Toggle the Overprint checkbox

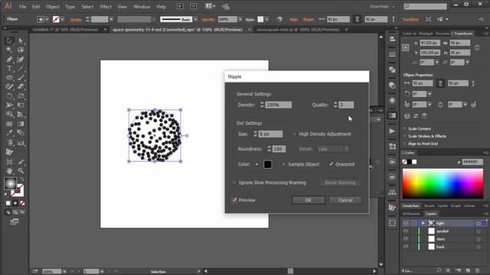[331, 164]
